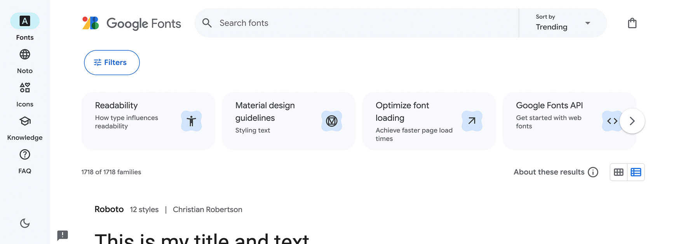Image resolution: width=676 pixels, height=244 pixels.
Task: Open the Filters panel
Action: coord(112,62)
